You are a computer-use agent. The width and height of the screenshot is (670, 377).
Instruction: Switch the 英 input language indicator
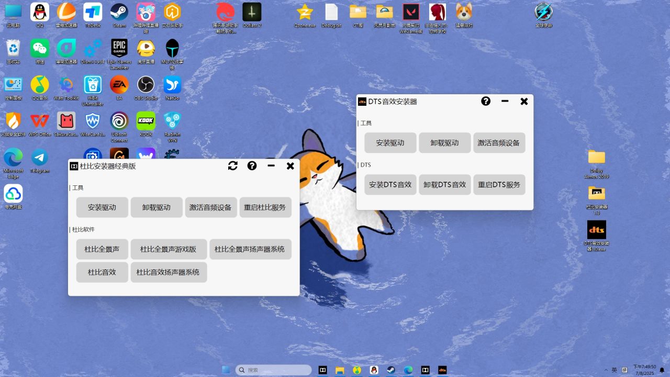tap(615, 370)
